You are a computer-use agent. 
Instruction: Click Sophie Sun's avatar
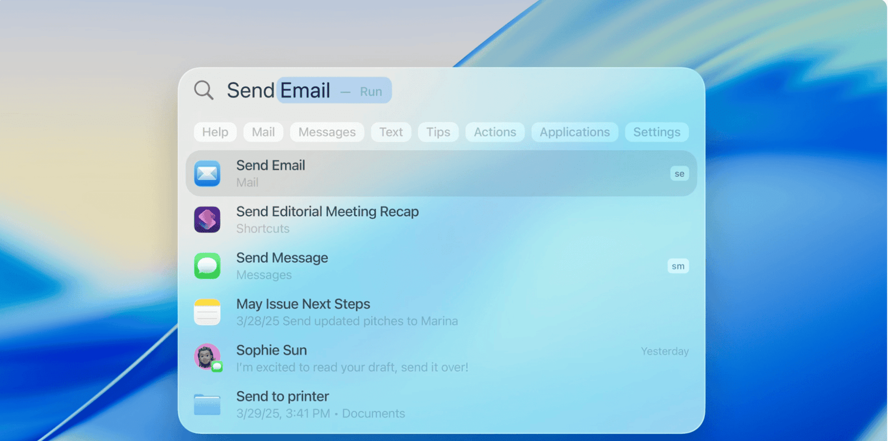click(207, 357)
